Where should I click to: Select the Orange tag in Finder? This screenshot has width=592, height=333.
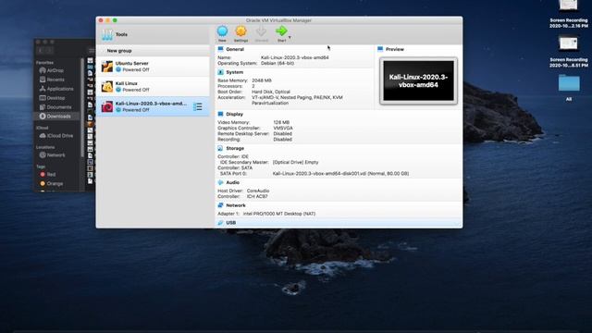pyautogui.click(x=55, y=183)
